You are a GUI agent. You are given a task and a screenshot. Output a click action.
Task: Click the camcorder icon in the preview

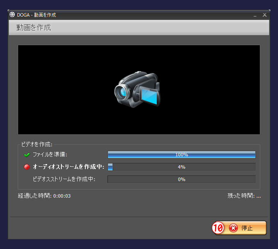click(137, 90)
